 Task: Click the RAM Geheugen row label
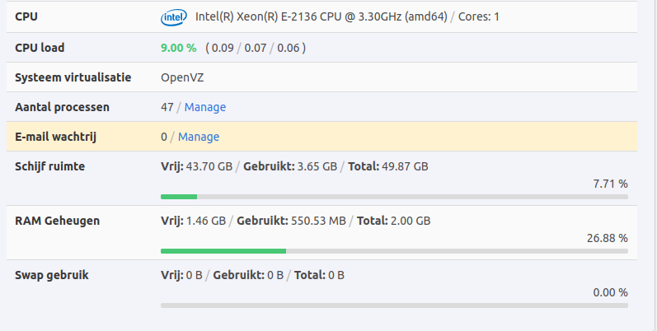click(58, 221)
